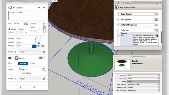
Task: Select the Paper radio option
Action: pos(18,29)
